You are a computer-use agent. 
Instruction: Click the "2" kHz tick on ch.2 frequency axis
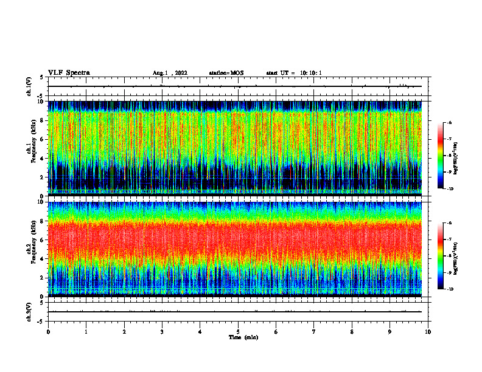coord(43,278)
